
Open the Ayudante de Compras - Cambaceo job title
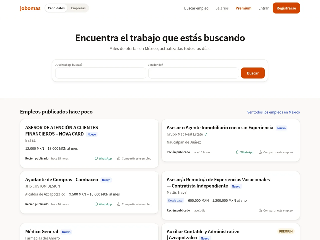click(x=61, y=179)
